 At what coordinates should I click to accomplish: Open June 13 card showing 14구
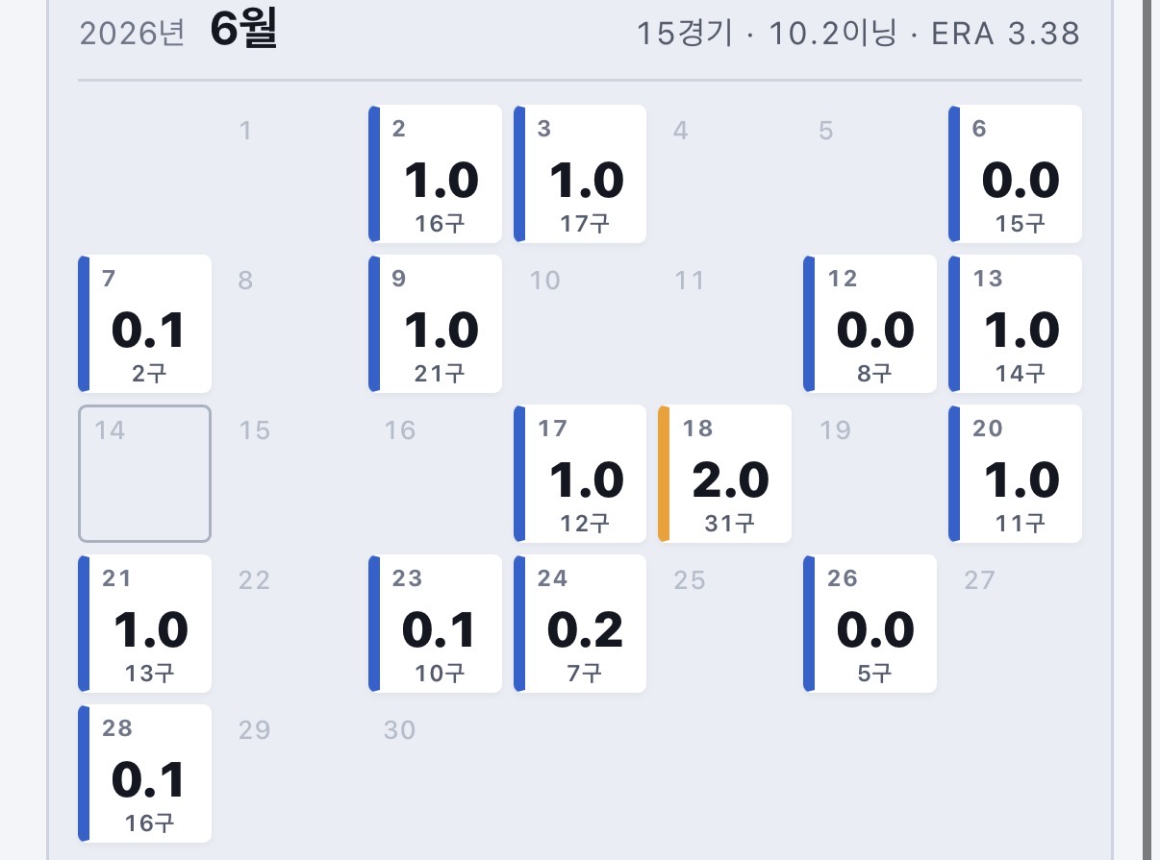click(1015, 324)
